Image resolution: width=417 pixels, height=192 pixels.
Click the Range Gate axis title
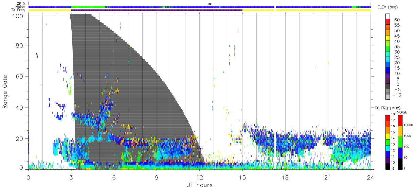click(x=5, y=91)
